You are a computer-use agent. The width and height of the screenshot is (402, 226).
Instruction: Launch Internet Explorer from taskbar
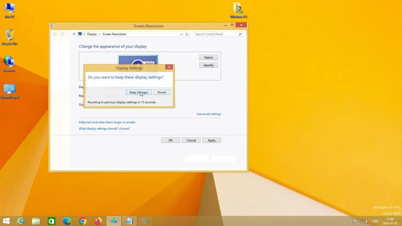tap(20, 221)
